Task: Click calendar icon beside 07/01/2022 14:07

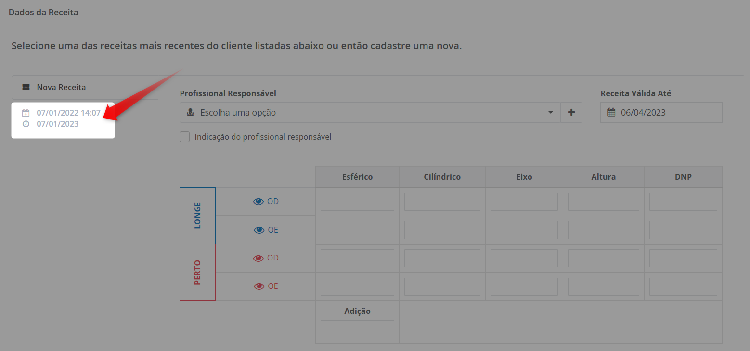Action: 26,113
